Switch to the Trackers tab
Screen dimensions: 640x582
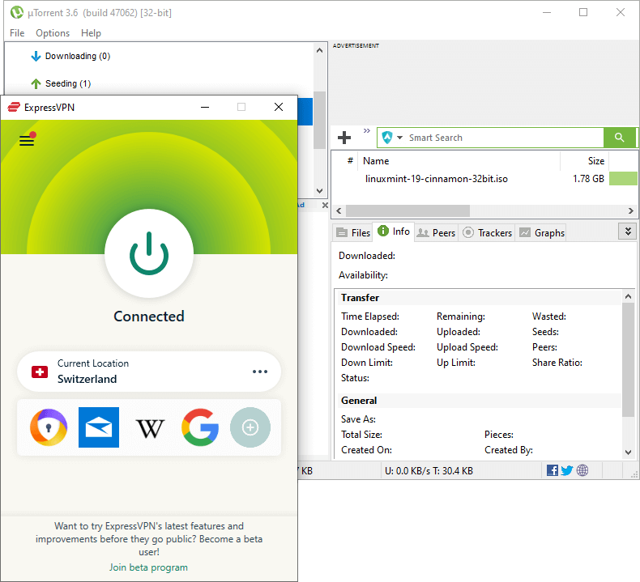click(487, 232)
